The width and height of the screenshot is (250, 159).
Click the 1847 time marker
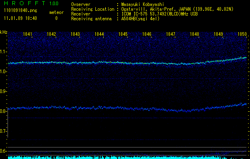pyautogui.click(x=171, y=34)
